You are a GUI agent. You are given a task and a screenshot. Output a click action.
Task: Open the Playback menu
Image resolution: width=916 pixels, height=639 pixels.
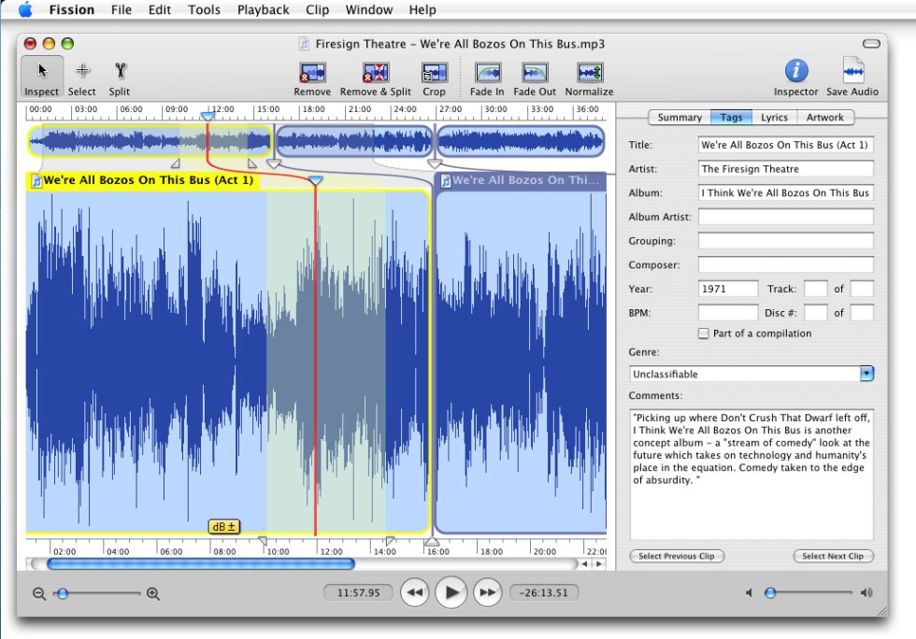pyautogui.click(x=263, y=10)
